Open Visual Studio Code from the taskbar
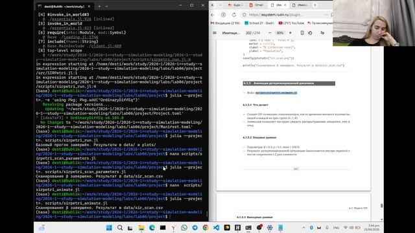415x233 pixels. click(216, 228)
